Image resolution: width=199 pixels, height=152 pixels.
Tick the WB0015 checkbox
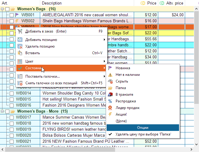(11, 99)
